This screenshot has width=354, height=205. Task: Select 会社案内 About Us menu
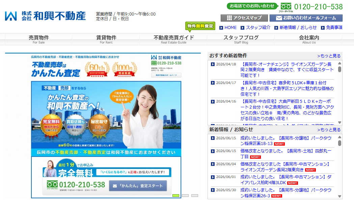point(309,39)
